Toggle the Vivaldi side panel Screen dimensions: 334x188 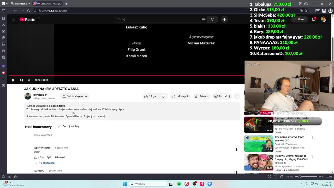(3, 11)
